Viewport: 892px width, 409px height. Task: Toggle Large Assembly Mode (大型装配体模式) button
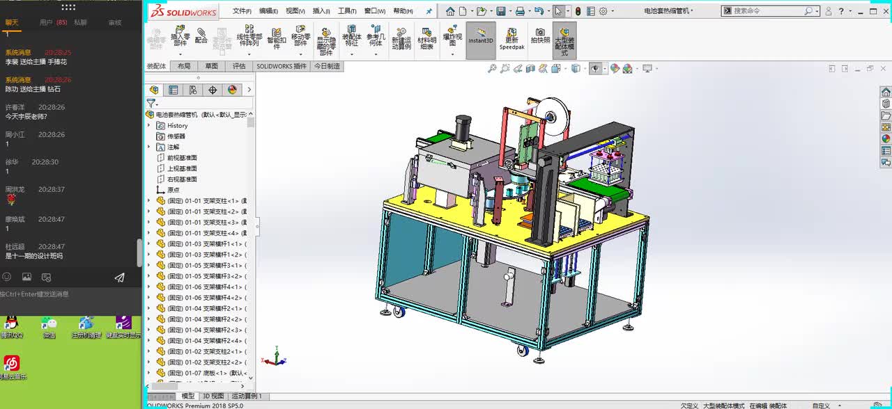564,40
